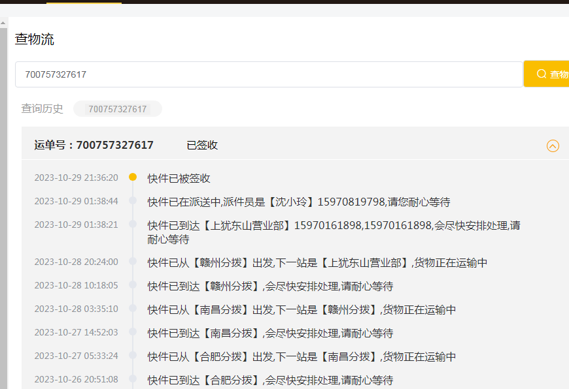Collapse the waybill details with orange chevron
The width and height of the screenshot is (569, 389).
point(553,146)
